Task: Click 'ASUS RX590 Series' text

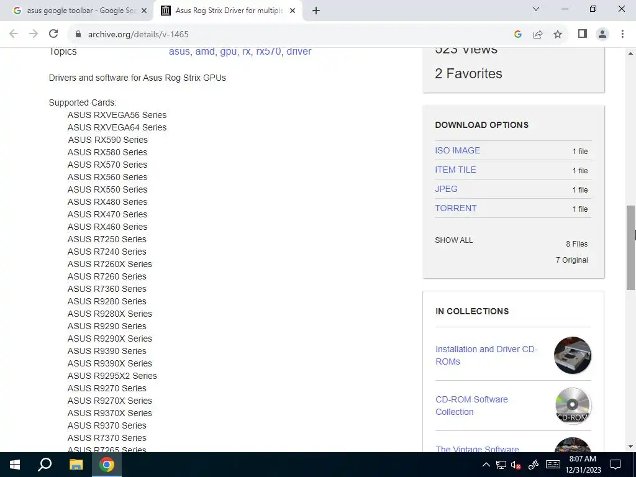Action: point(107,140)
